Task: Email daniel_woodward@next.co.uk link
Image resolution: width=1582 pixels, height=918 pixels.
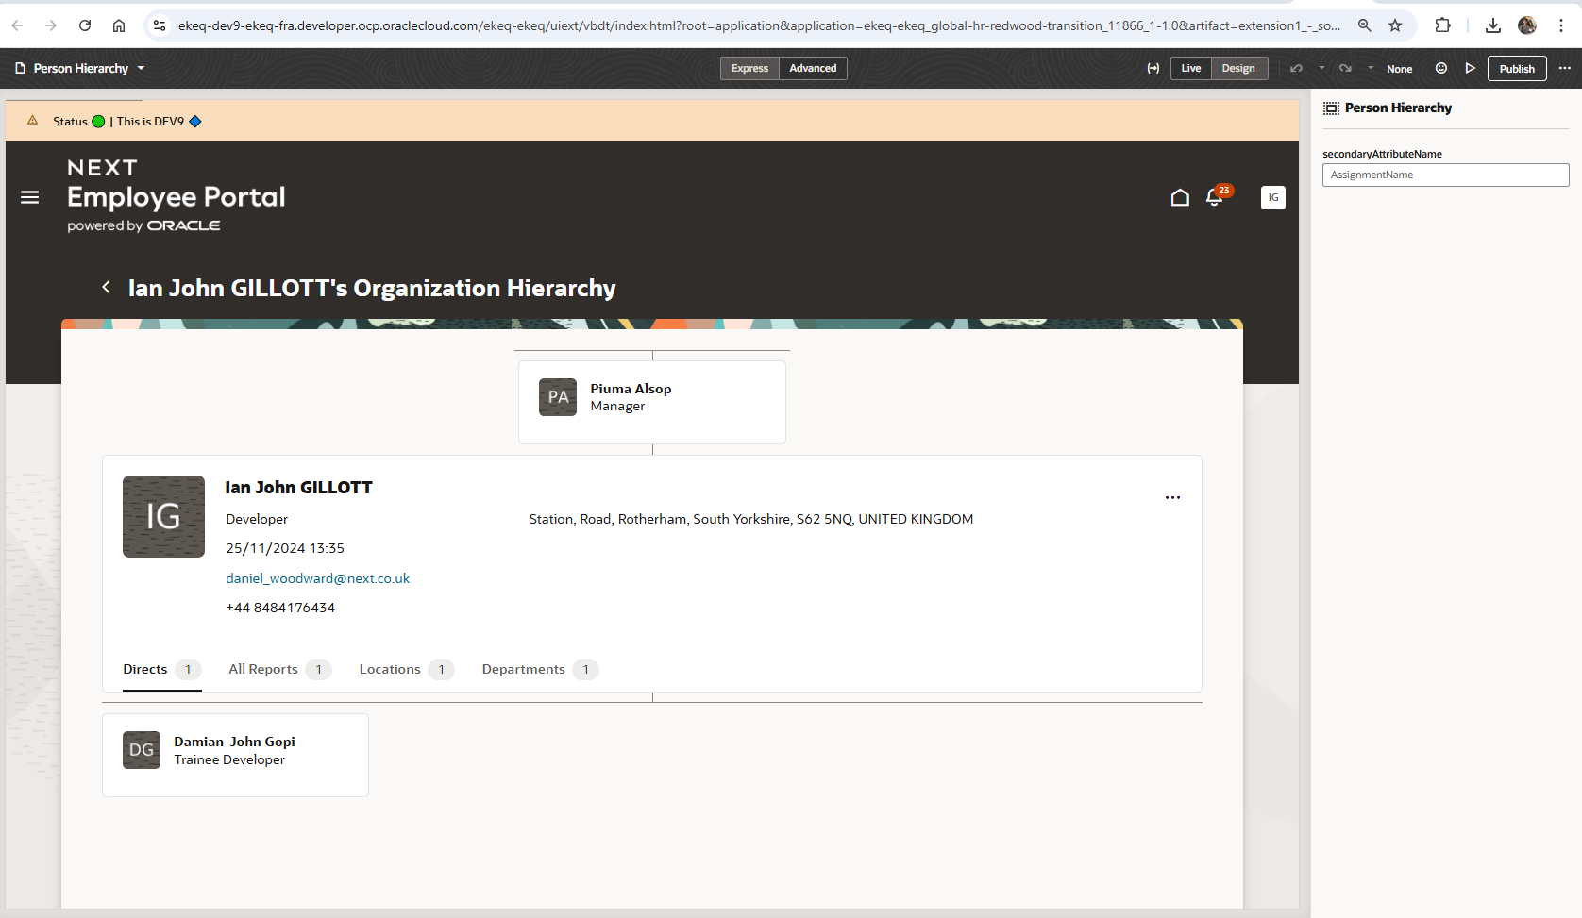Action: (x=318, y=578)
